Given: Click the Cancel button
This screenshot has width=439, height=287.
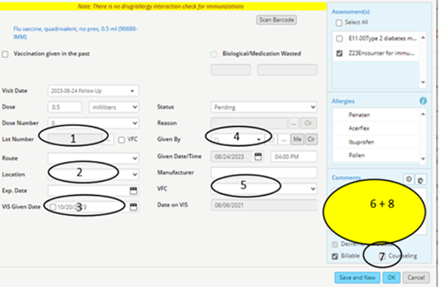Looking at the screenshot, I should point(416,278).
